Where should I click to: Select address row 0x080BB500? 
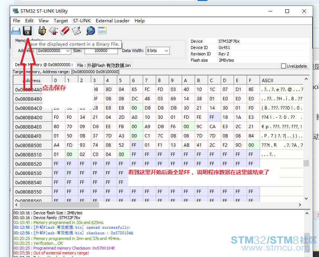click(x=33, y=146)
